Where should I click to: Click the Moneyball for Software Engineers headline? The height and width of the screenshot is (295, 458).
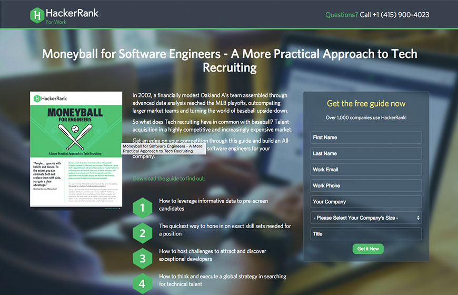tap(230, 61)
